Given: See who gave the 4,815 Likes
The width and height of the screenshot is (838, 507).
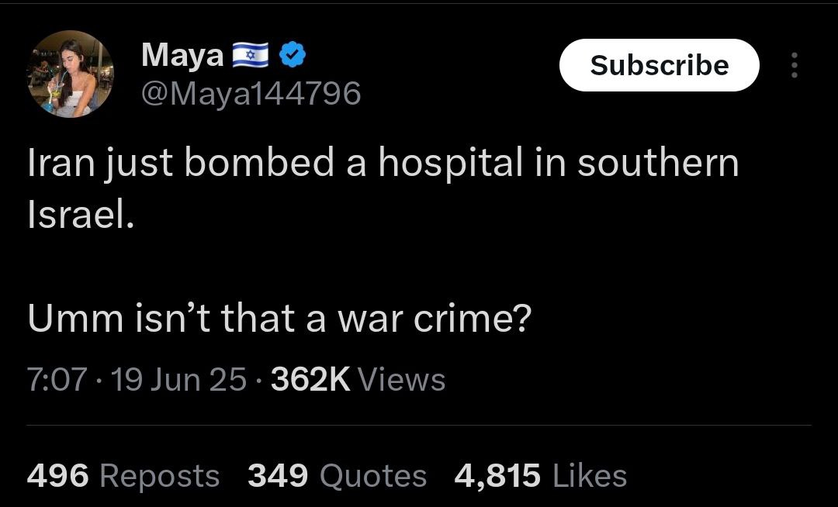Looking at the screenshot, I should (540, 476).
